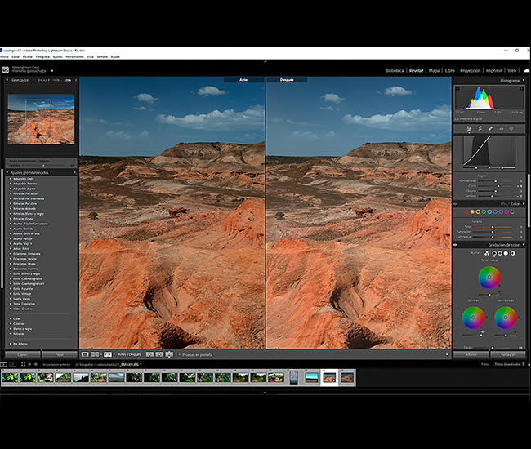Select the Crop overlay tool icon
The width and height of the screenshot is (531, 449).
click(479, 128)
